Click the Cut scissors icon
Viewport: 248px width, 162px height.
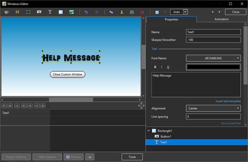[x=122, y=12]
